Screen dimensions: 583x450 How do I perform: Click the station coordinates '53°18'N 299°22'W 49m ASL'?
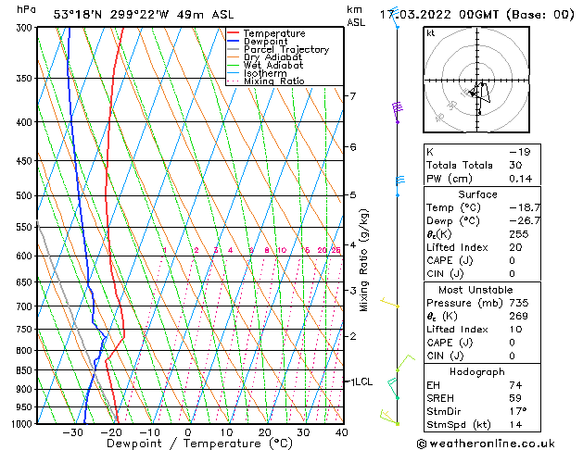coord(144,15)
